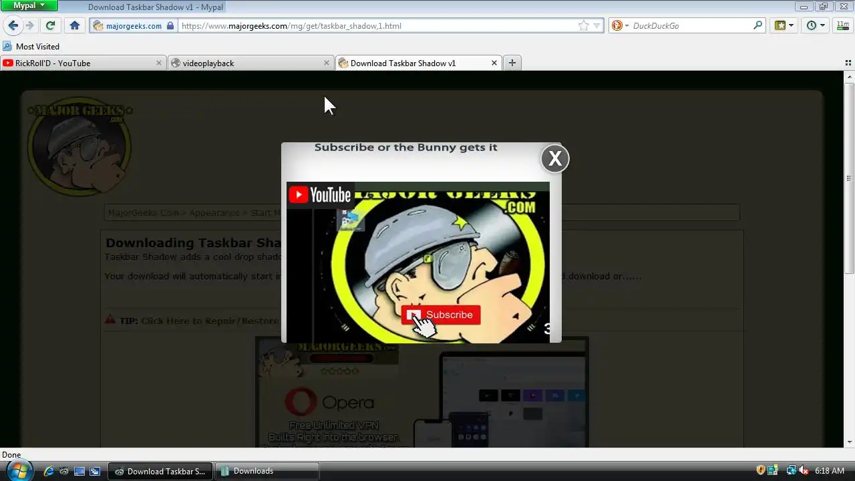Bookmark this page with the star icon
Image resolution: width=855 pixels, height=481 pixels.
coord(584,26)
